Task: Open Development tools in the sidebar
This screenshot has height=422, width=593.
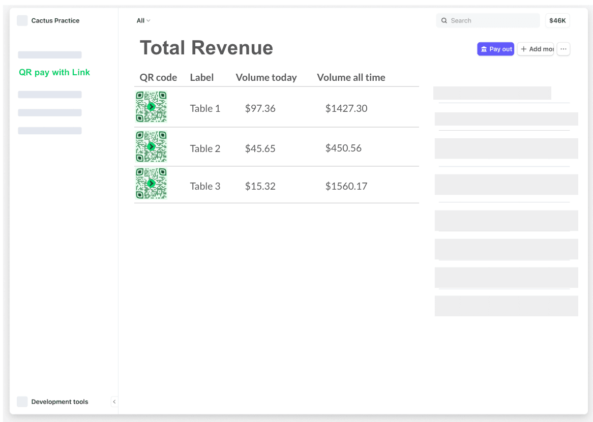Action: (52, 402)
